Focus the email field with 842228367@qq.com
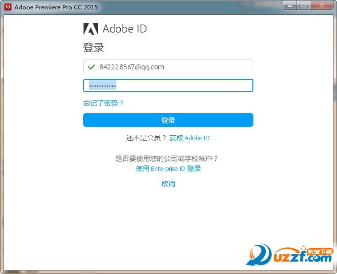Image resolution: width=337 pixels, height=274 pixels. point(168,66)
